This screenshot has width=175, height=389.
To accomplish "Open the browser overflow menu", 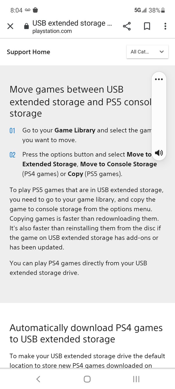I will coord(165,26).
